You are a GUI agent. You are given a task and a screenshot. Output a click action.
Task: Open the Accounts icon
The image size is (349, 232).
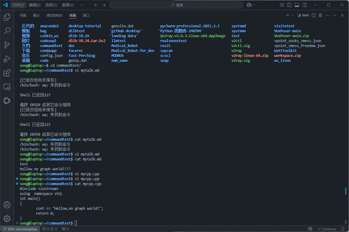click(x=7, y=205)
